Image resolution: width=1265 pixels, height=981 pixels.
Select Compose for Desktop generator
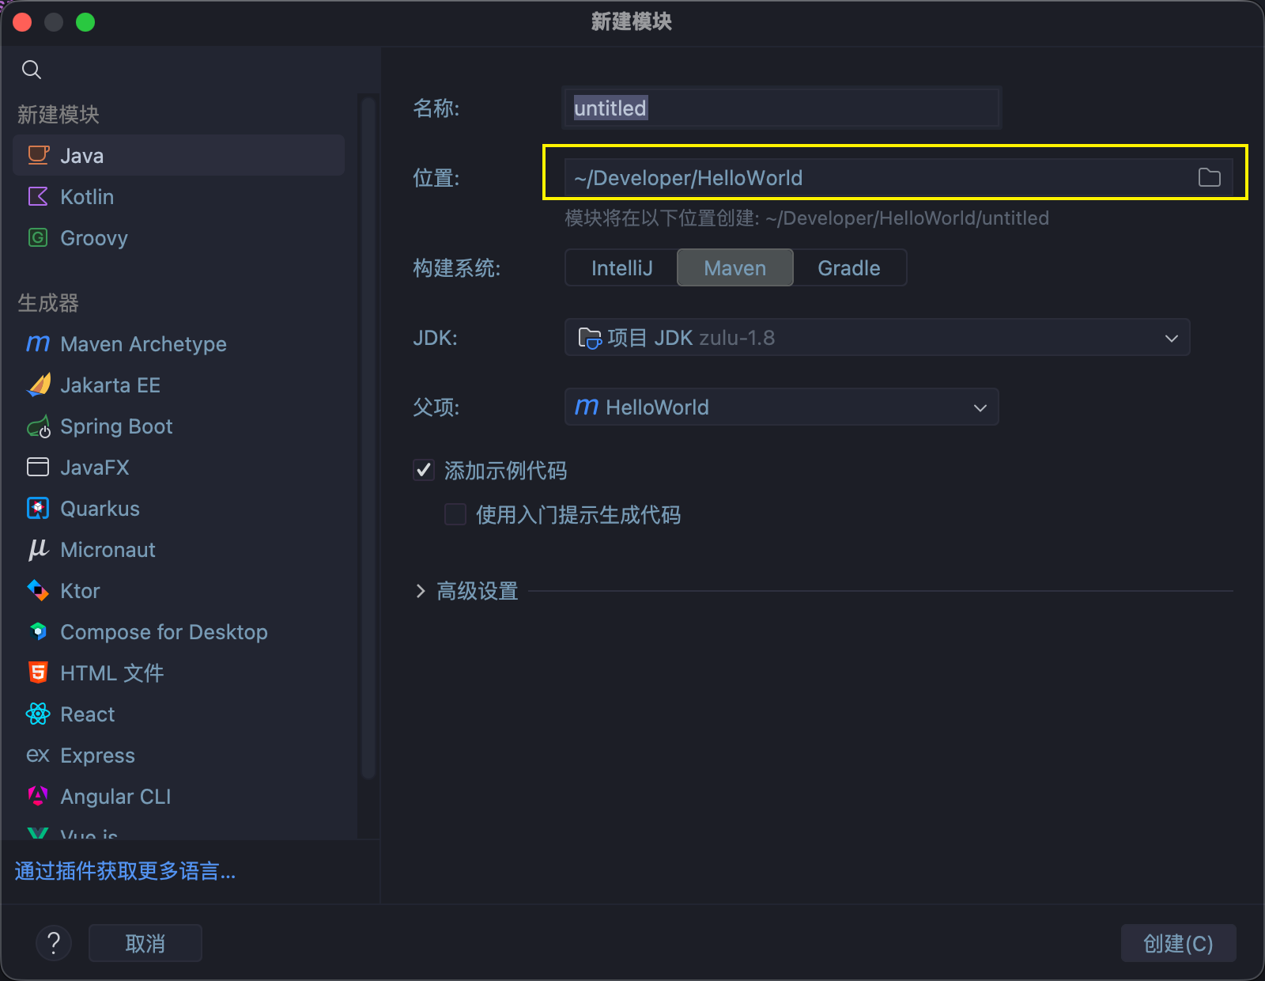point(164,632)
